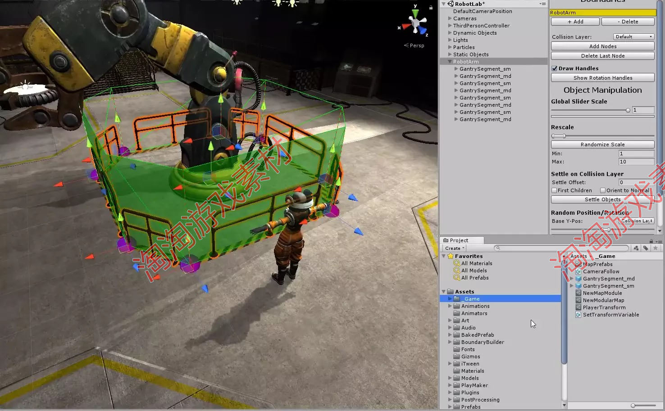Image resolution: width=665 pixels, height=411 pixels.
Task: Click the Max value field showing 10
Action: (636, 162)
